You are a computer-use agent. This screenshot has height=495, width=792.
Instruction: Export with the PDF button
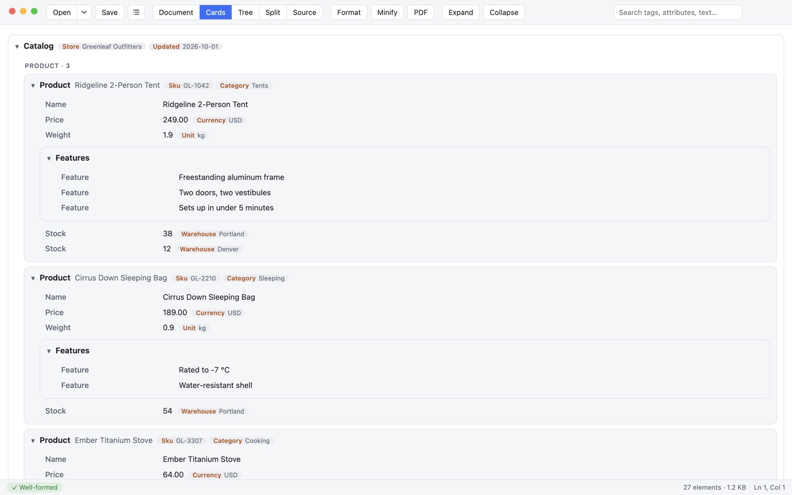pos(421,12)
